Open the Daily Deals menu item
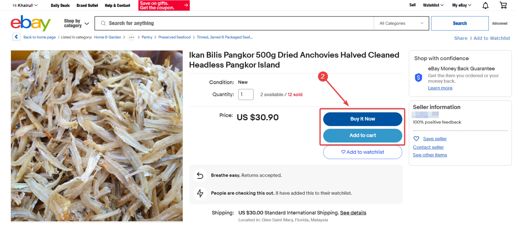The image size is (516, 226). tap(60, 5)
